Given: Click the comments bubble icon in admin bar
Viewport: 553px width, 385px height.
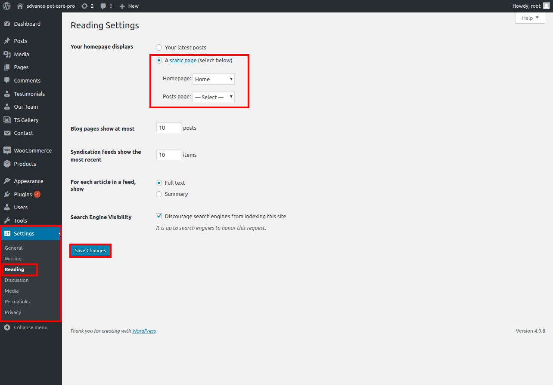Looking at the screenshot, I should tap(103, 6).
